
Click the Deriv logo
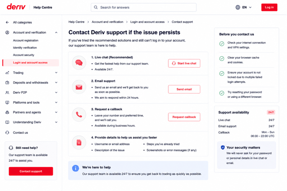pos(16,7)
